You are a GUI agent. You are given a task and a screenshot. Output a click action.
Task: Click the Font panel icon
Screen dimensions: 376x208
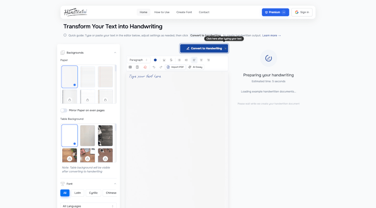(x=63, y=184)
